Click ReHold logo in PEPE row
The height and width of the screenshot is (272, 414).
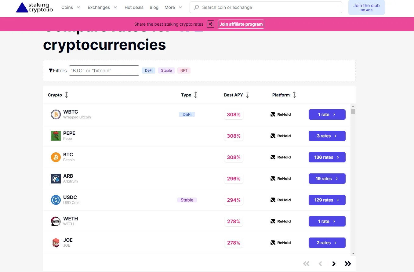[281, 136]
